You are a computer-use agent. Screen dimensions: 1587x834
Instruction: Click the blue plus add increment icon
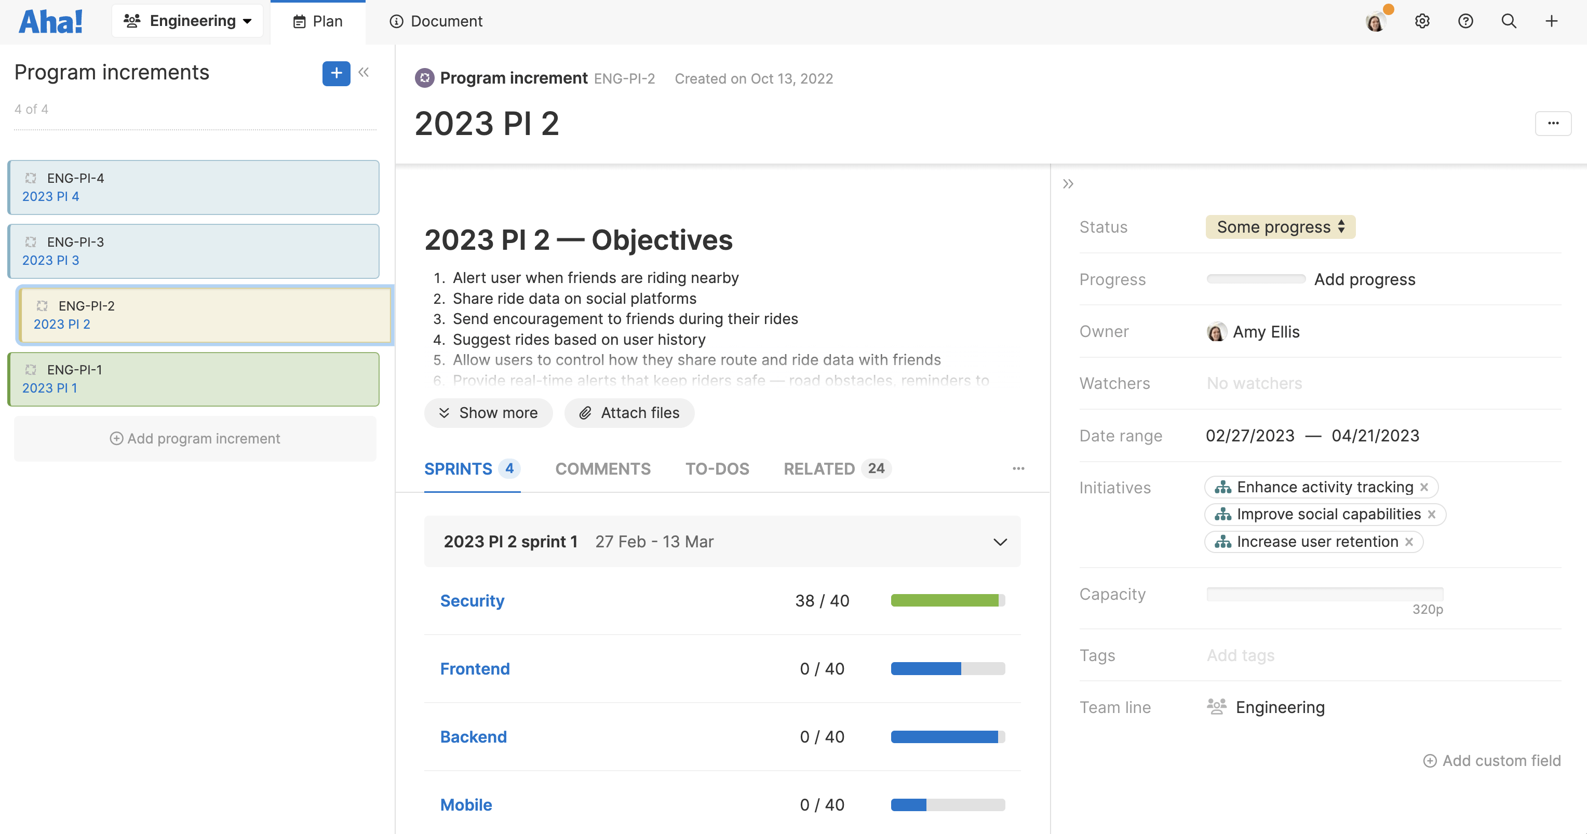pos(336,73)
